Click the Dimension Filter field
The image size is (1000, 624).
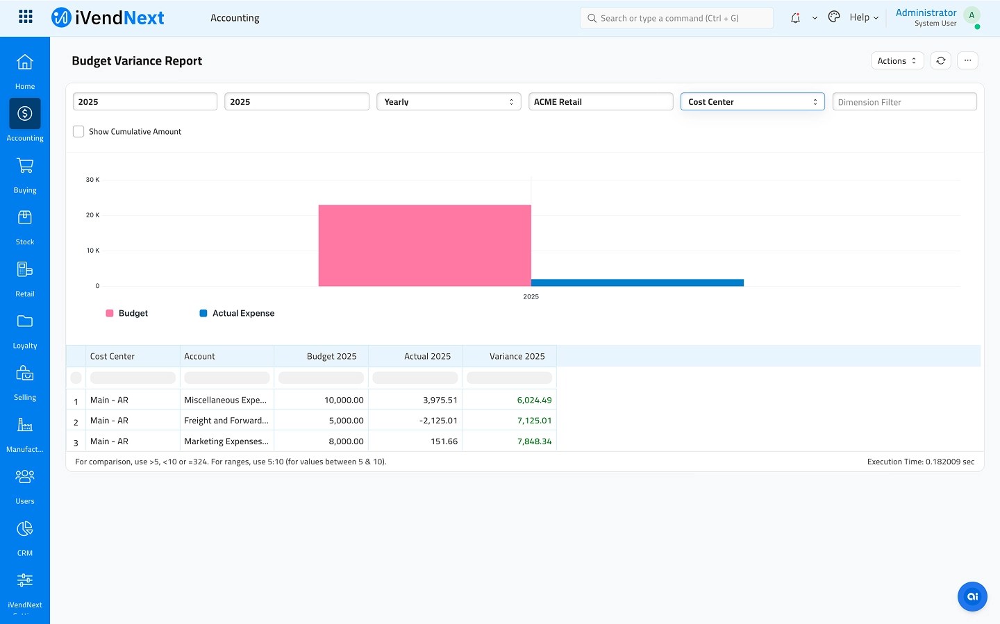[x=905, y=101]
